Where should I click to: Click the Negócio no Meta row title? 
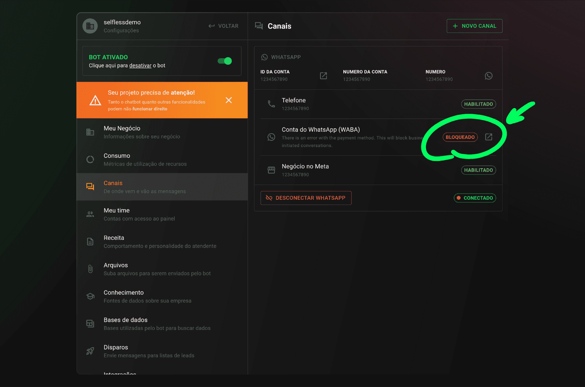305,166
